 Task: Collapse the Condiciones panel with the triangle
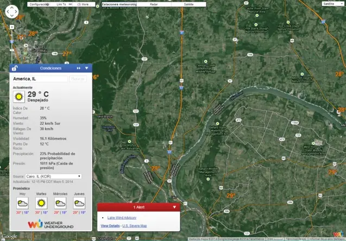click(86, 68)
